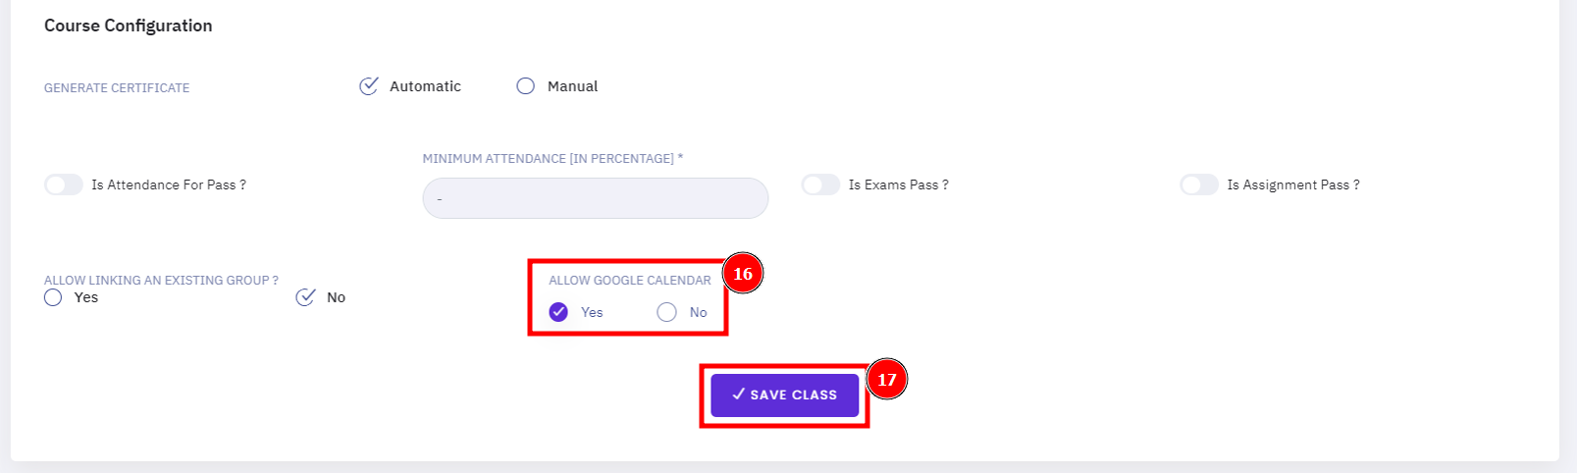Select No under Allow Google Calendar

[667, 312]
